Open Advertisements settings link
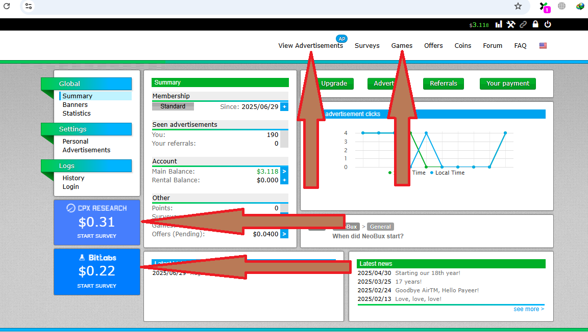 (x=86, y=150)
